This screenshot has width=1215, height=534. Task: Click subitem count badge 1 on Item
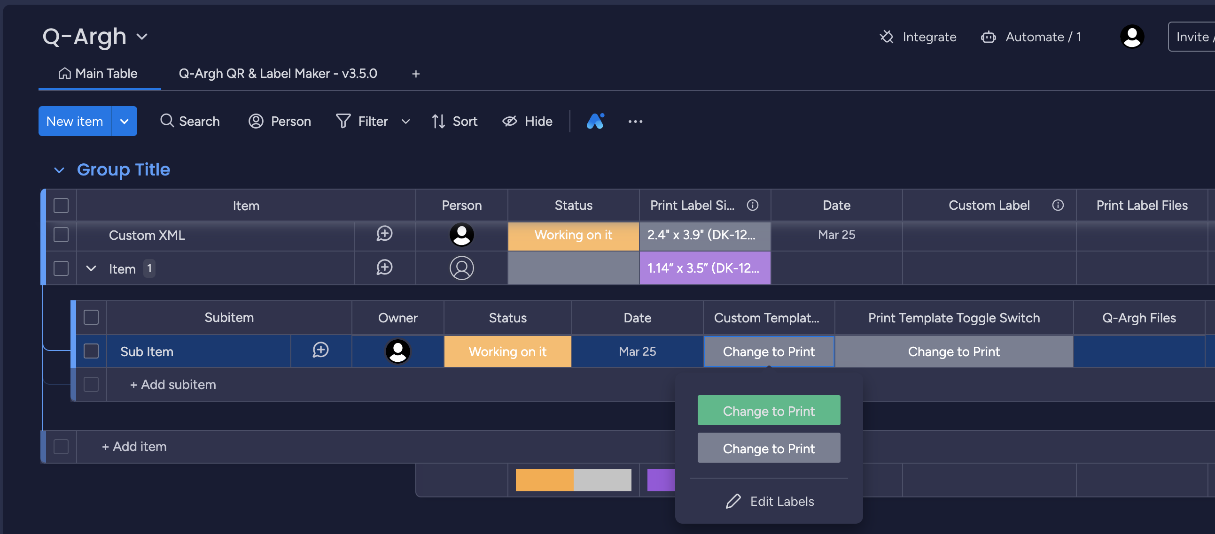[149, 268]
